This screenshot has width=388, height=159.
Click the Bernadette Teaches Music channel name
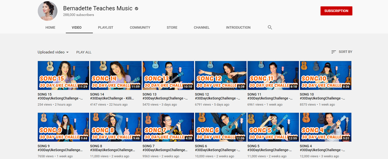pos(98,8)
